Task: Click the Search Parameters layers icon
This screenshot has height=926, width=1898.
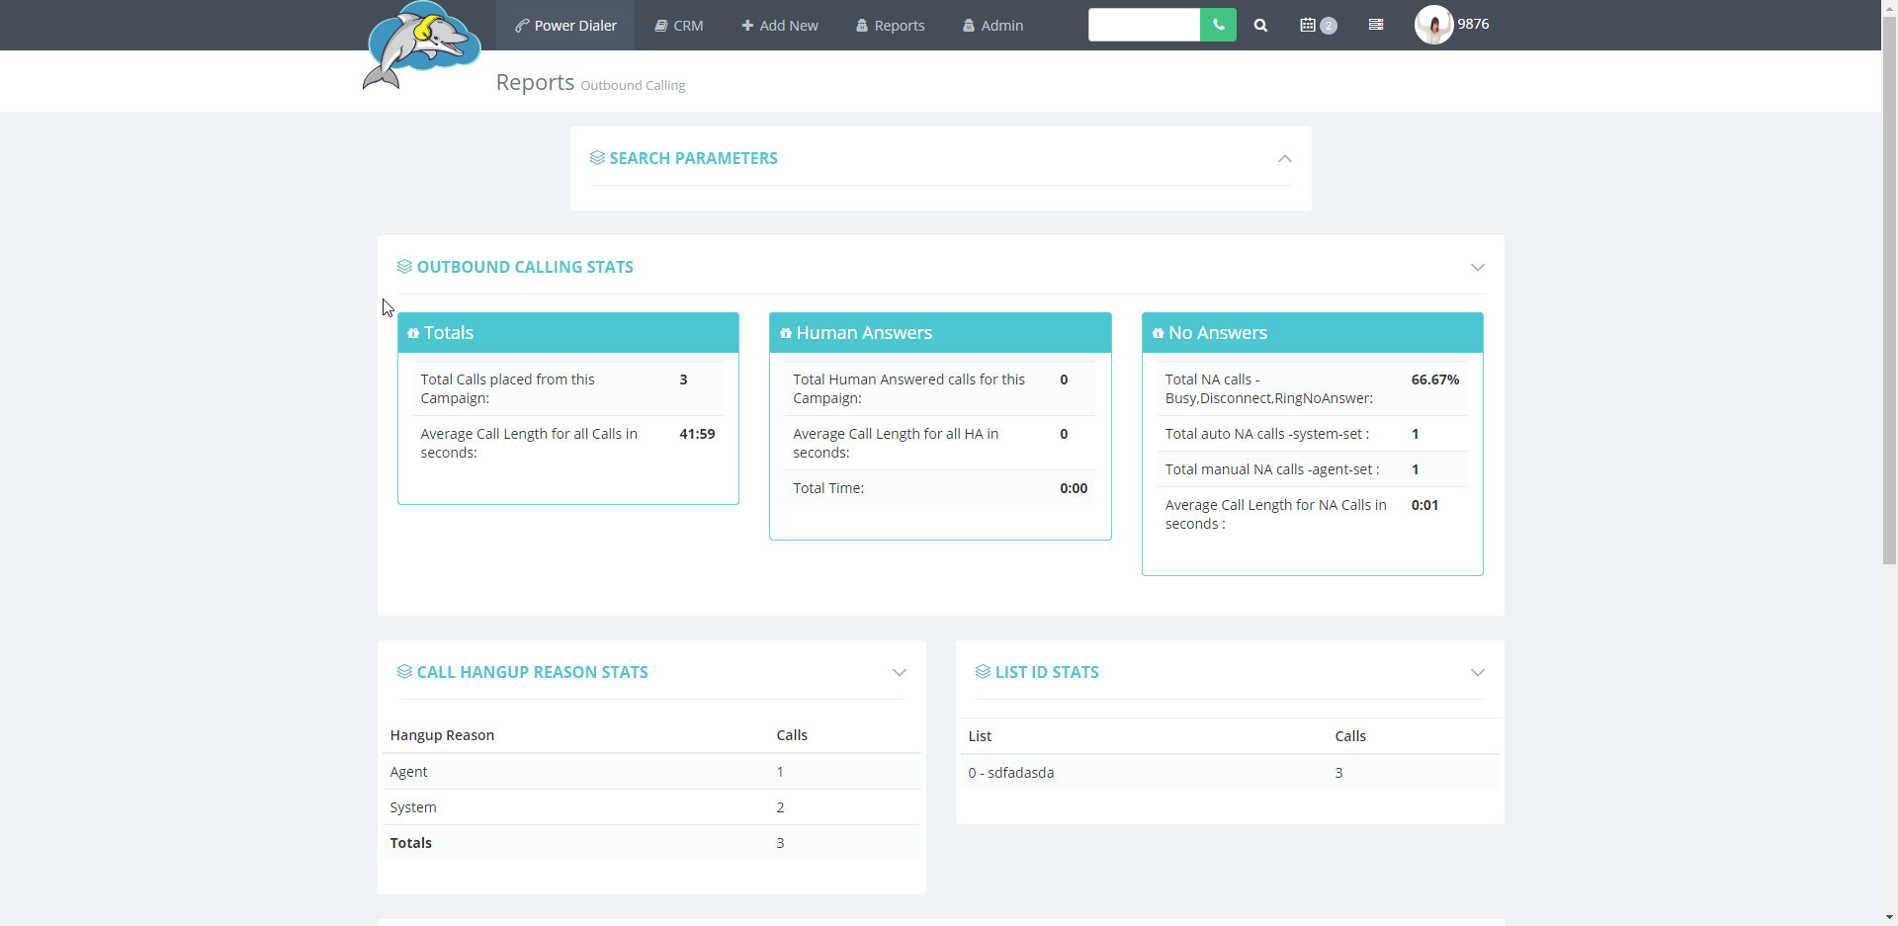Action: [597, 158]
